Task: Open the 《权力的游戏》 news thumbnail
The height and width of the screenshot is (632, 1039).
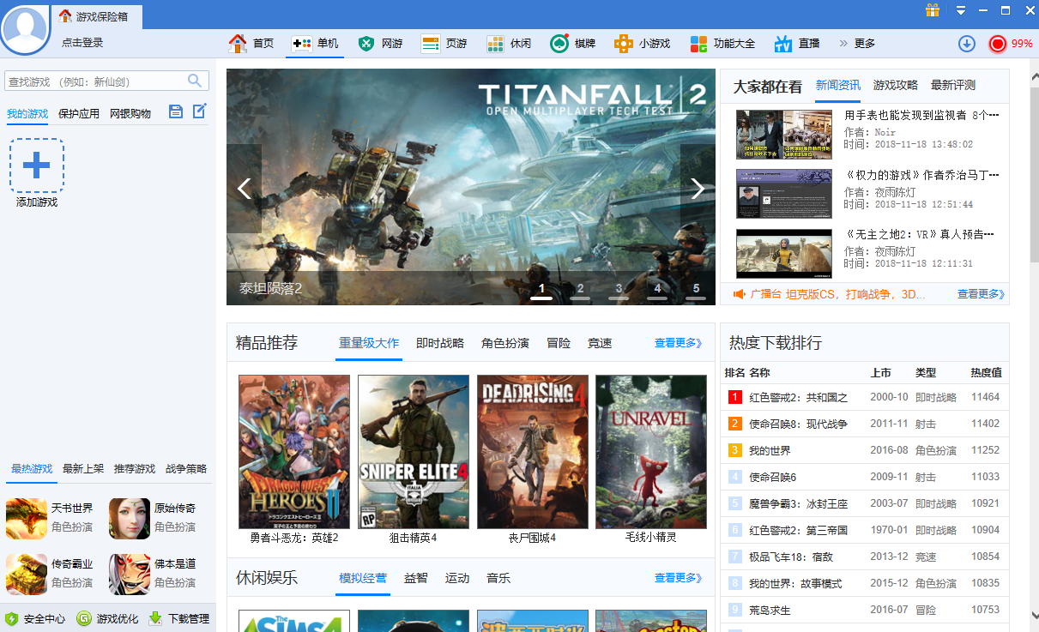Action: pyautogui.click(x=784, y=194)
